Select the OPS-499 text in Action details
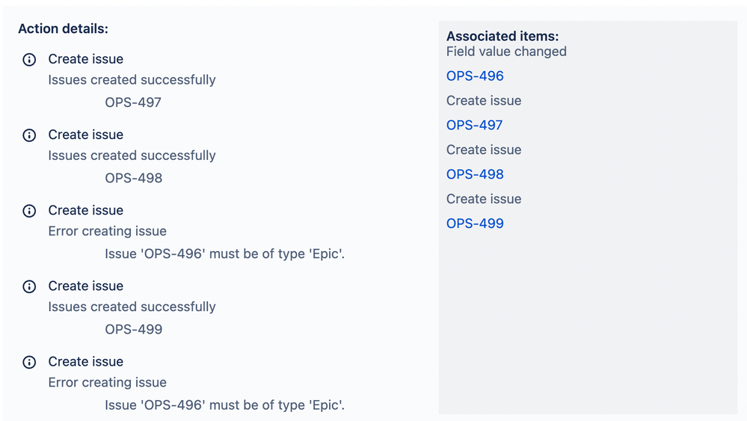The width and height of the screenshot is (747, 421). [x=133, y=330]
